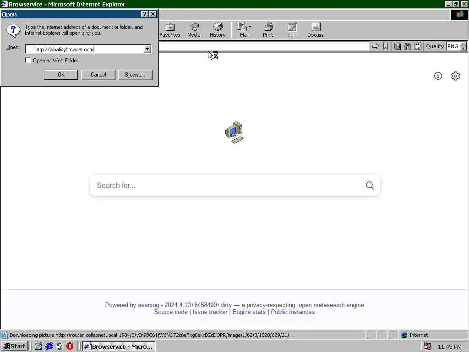Click the 'Downloading picture' status text

point(152,335)
